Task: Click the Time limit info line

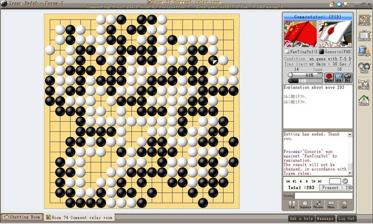Action: [x=318, y=64]
